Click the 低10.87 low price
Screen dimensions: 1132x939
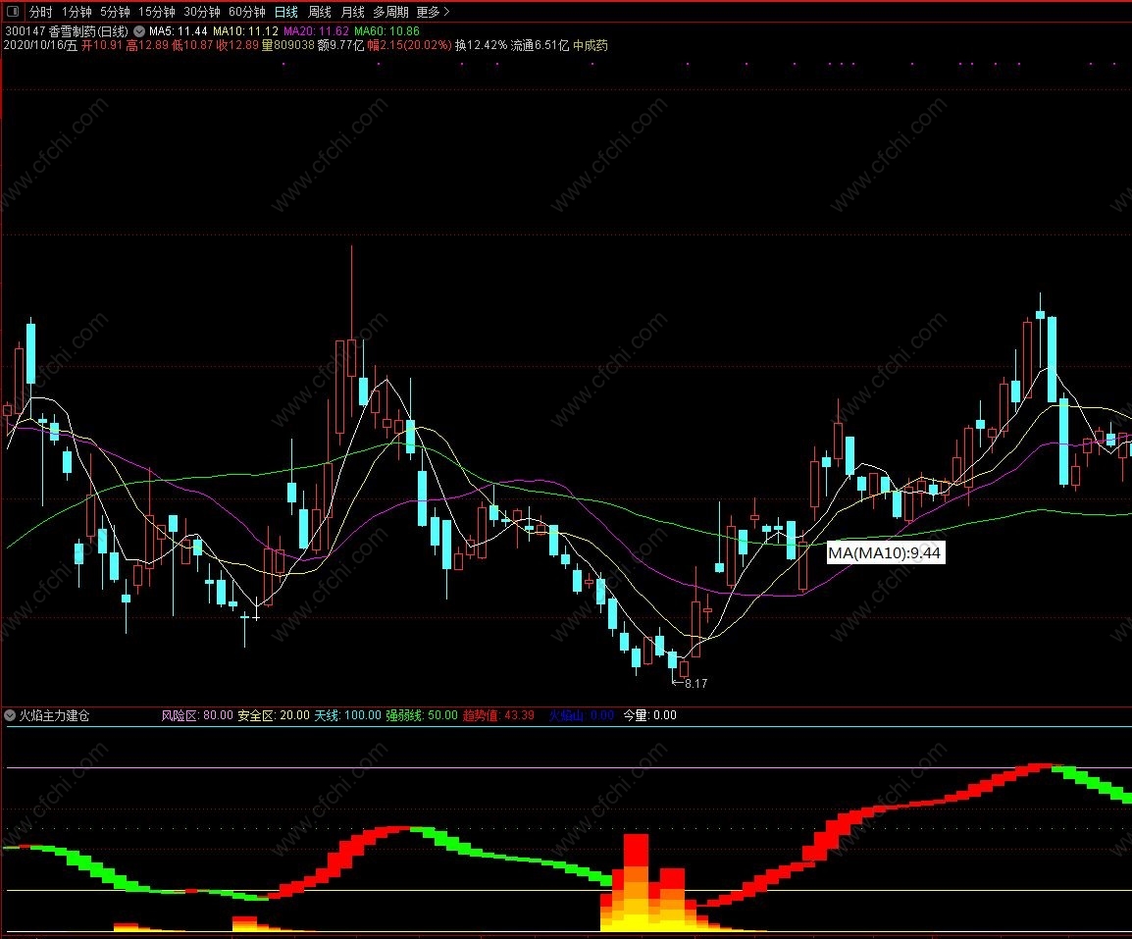pyautogui.click(x=193, y=45)
